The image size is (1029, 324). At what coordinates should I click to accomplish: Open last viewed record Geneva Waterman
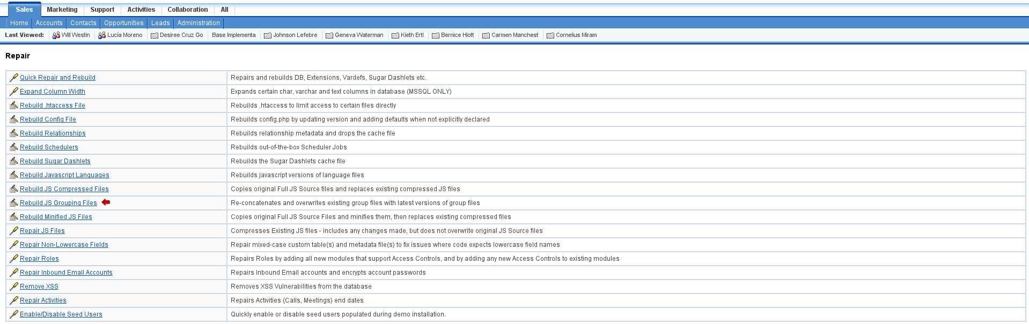coord(358,35)
